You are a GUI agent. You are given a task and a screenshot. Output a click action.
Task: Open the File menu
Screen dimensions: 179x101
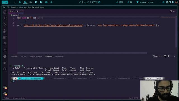click(x=4, y=7)
